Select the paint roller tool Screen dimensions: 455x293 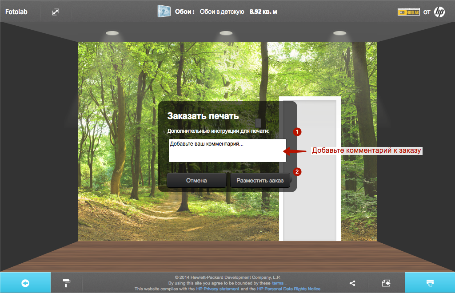coord(67,283)
